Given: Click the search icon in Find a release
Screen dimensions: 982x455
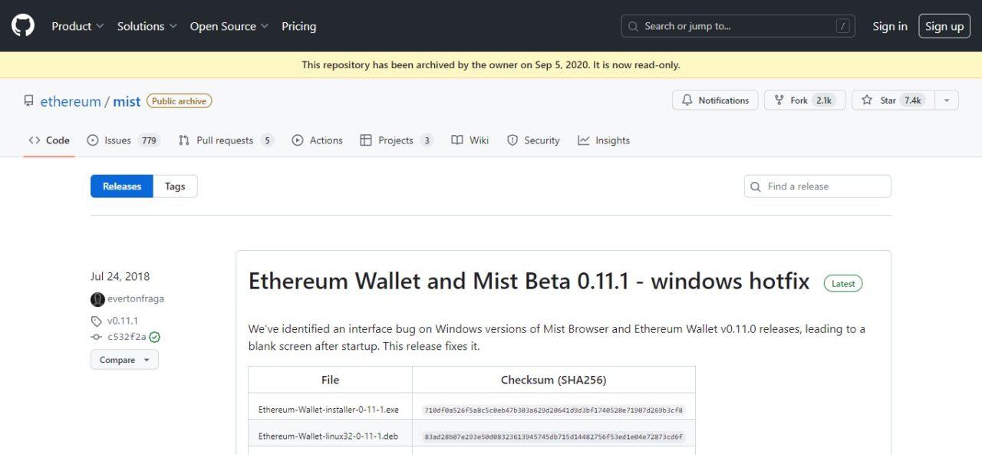Looking at the screenshot, I should point(756,186).
